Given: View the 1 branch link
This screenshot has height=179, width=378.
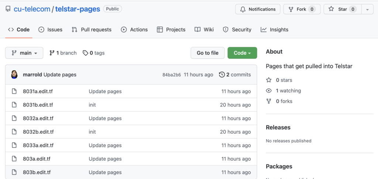Looking at the screenshot, I should coord(63,53).
